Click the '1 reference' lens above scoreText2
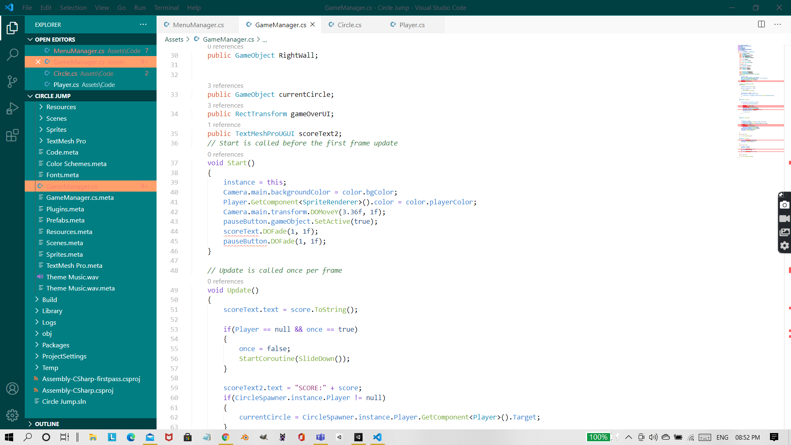This screenshot has height=445, width=791. (x=224, y=124)
